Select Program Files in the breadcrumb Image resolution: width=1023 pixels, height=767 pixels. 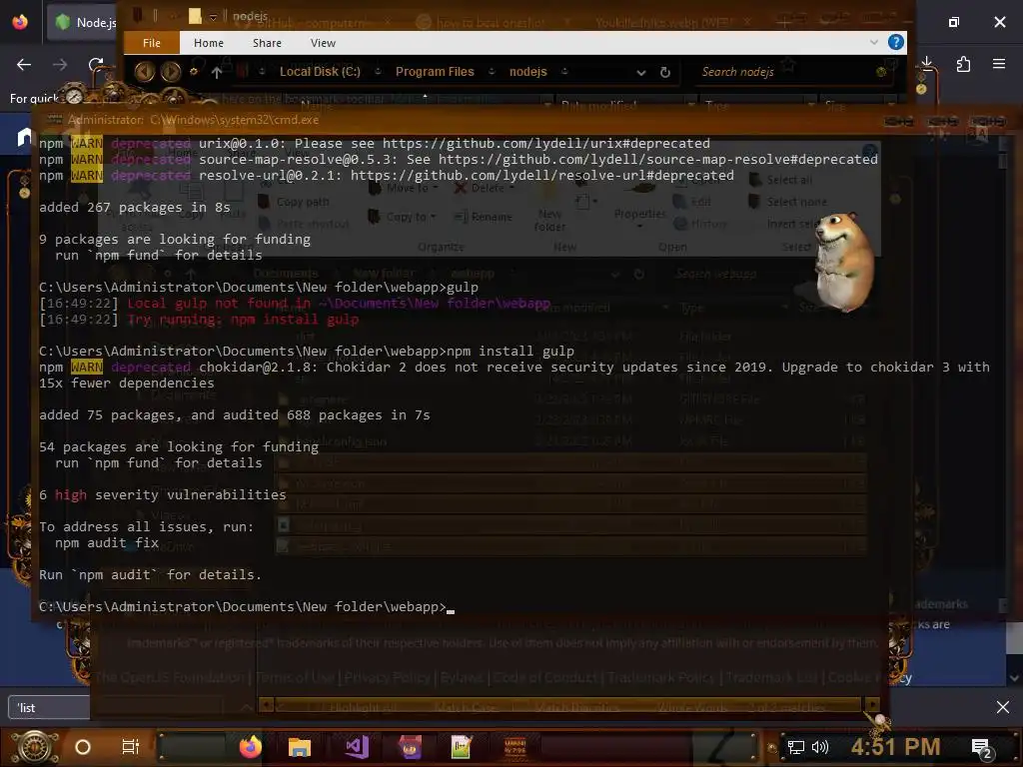pos(435,72)
